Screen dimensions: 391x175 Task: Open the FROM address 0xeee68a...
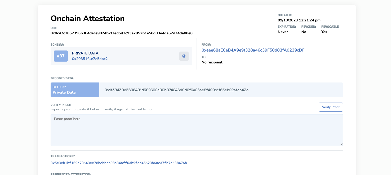click(253, 50)
